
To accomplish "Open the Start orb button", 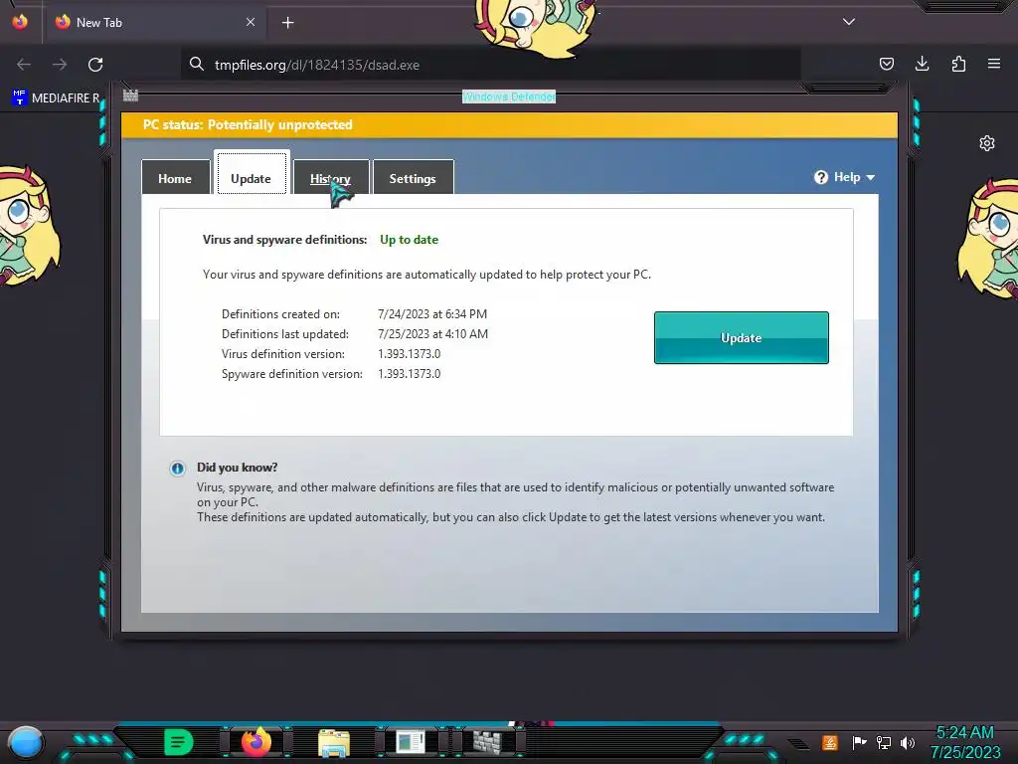I will [26, 742].
